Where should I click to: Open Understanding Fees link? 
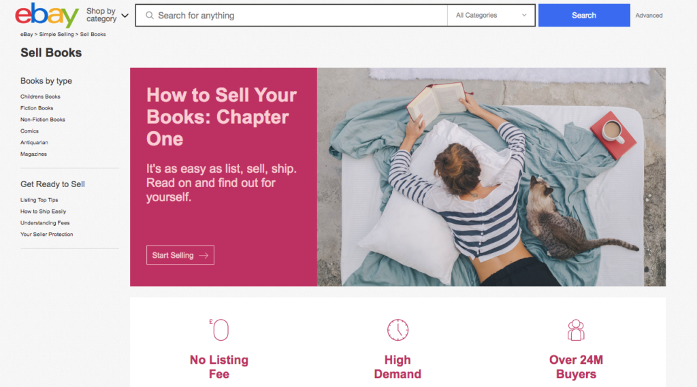point(45,223)
